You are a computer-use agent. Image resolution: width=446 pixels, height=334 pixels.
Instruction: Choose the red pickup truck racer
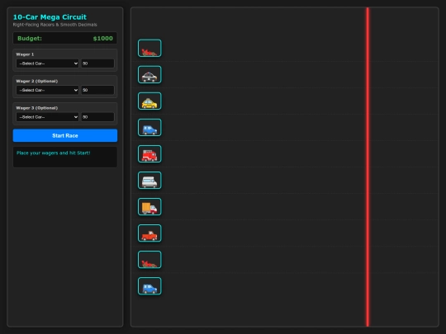[149, 233]
